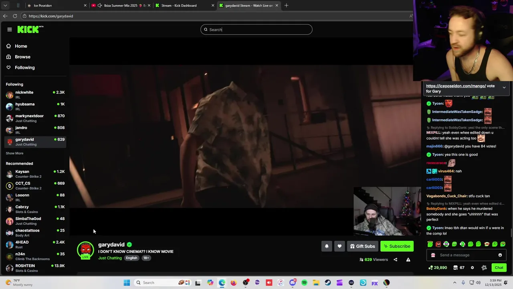The height and width of the screenshot is (289, 513).
Task: Open recommended channel ROSHTEIN
Action: click(35, 268)
